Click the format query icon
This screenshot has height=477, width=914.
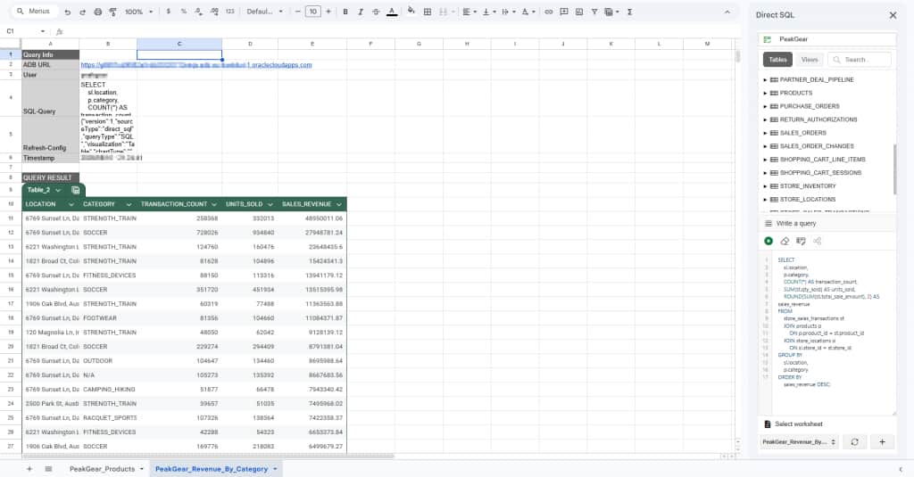click(801, 241)
